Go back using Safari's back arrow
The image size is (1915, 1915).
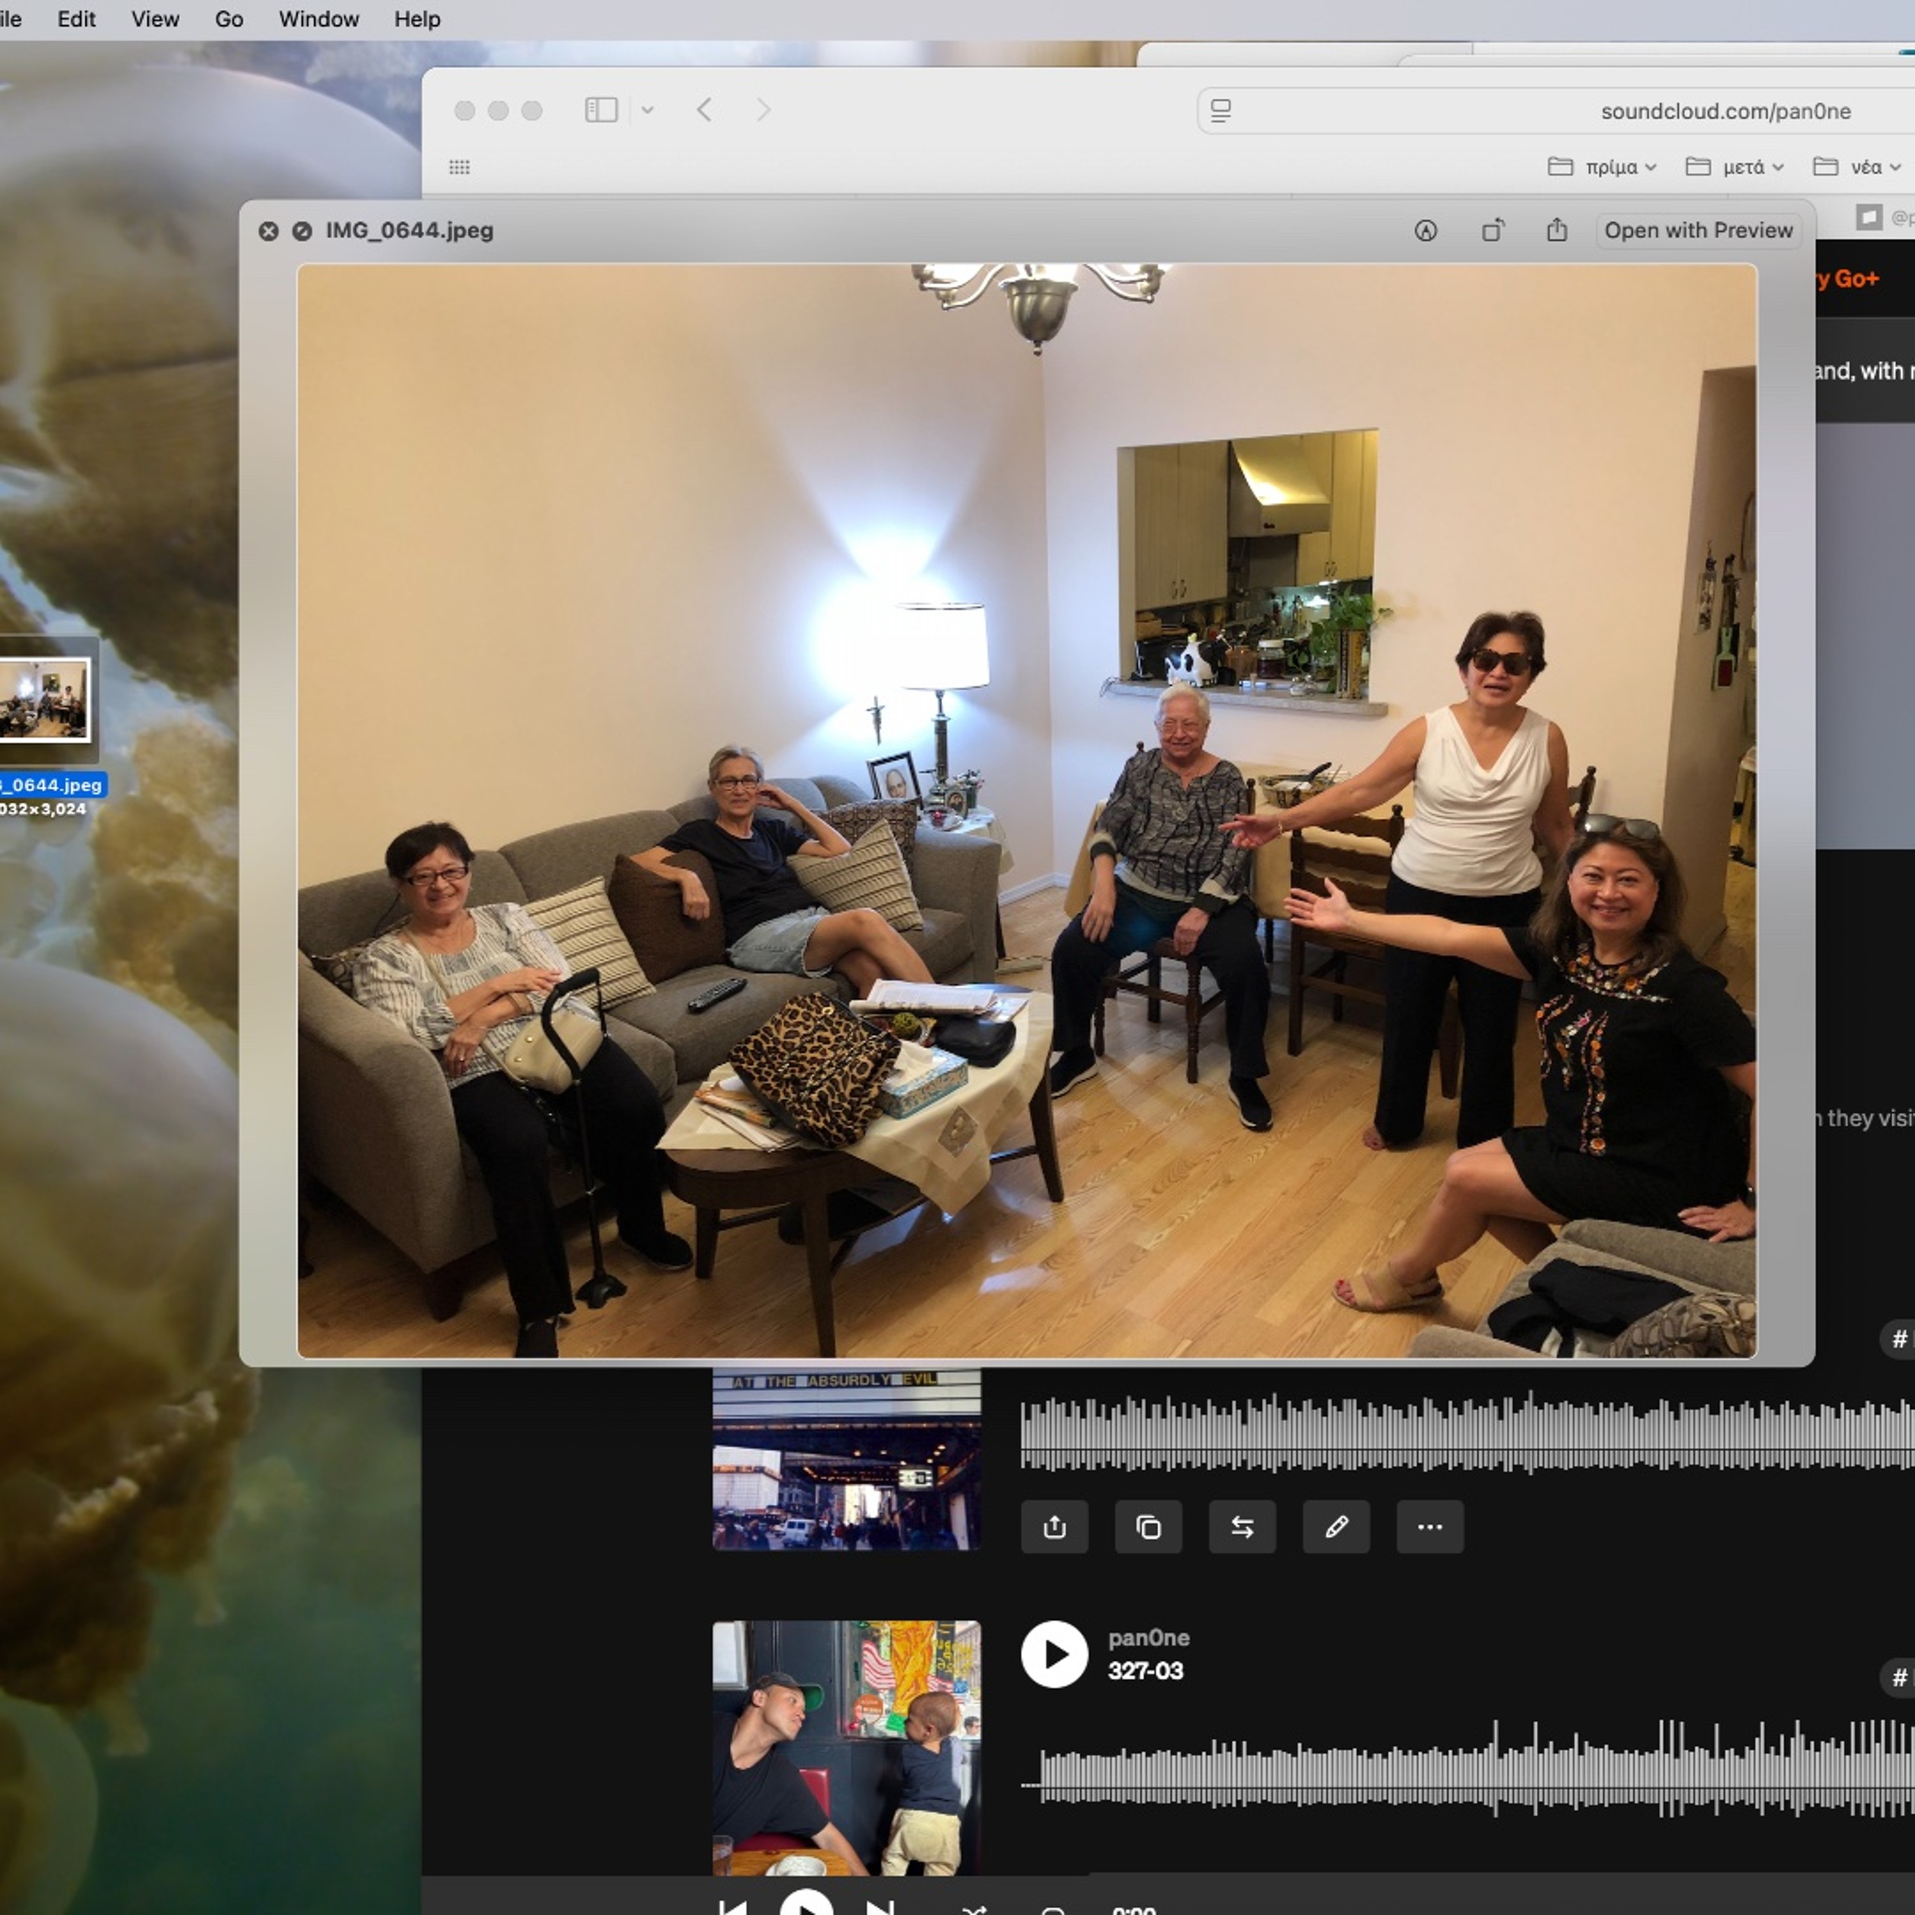tap(705, 110)
